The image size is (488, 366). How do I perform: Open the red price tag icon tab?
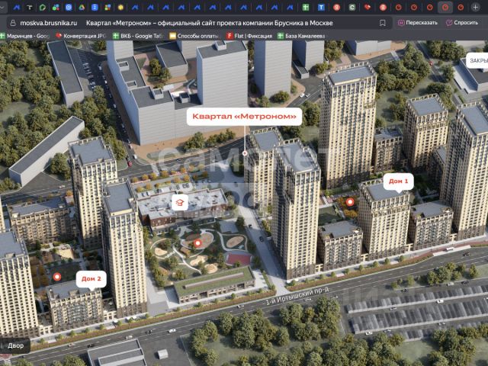tap(368, 7)
